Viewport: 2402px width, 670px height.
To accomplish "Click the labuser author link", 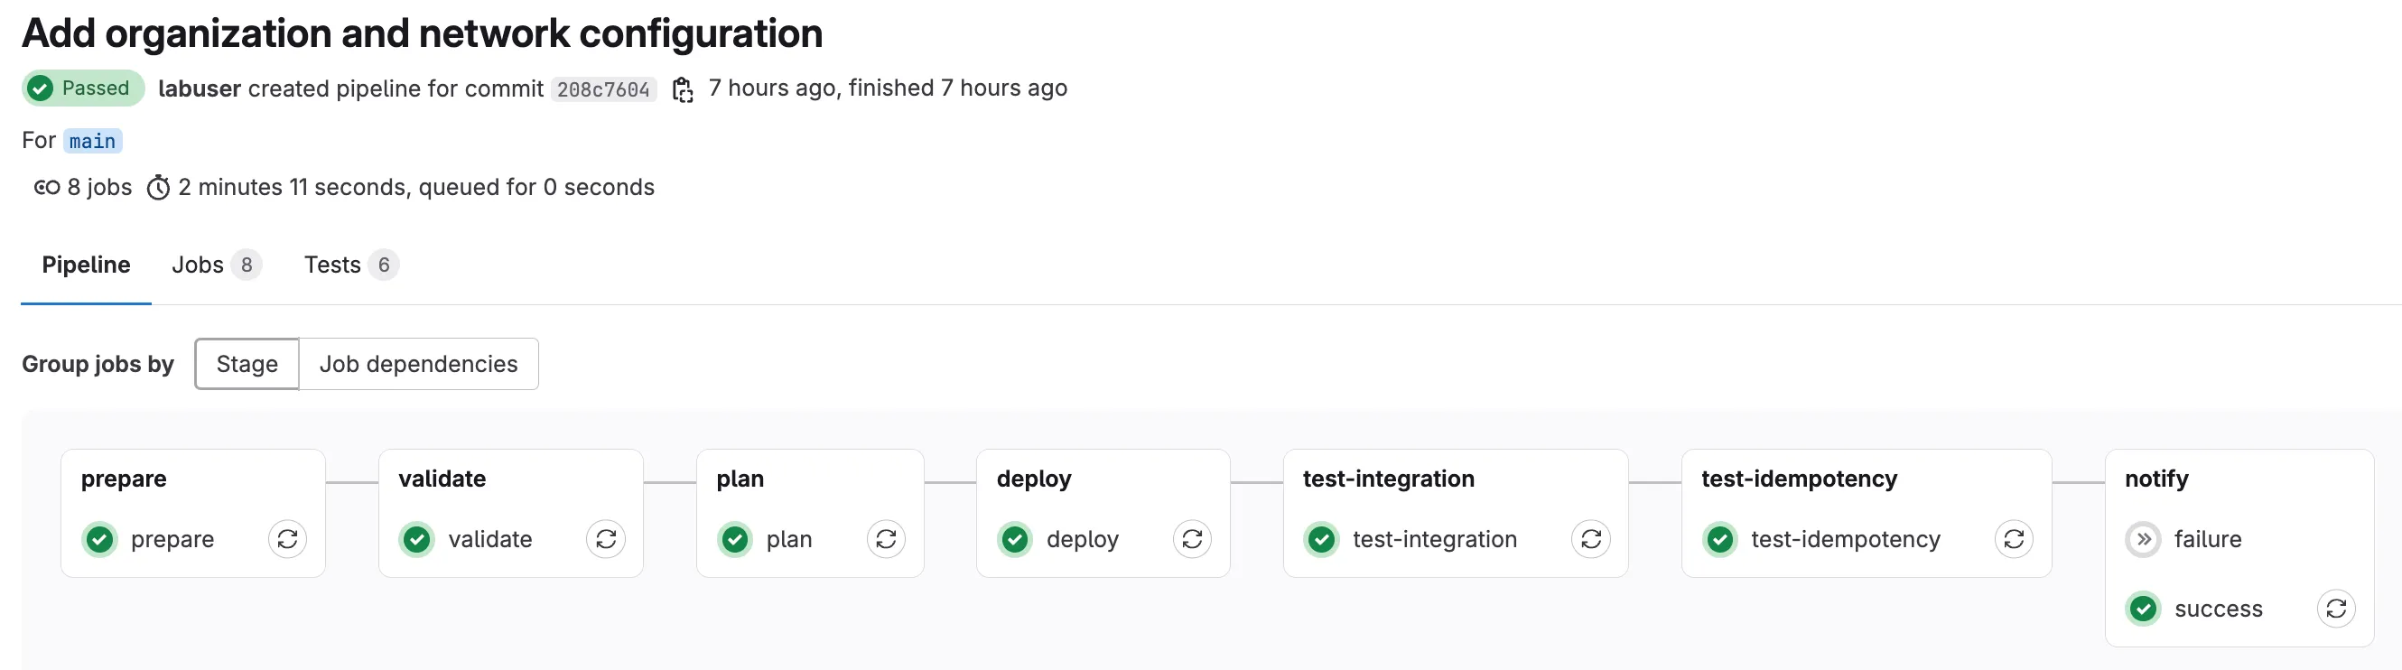I will coord(200,88).
